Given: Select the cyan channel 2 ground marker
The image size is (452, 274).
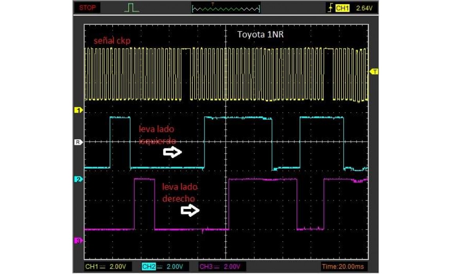Looking at the screenshot, I should [78, 179].
